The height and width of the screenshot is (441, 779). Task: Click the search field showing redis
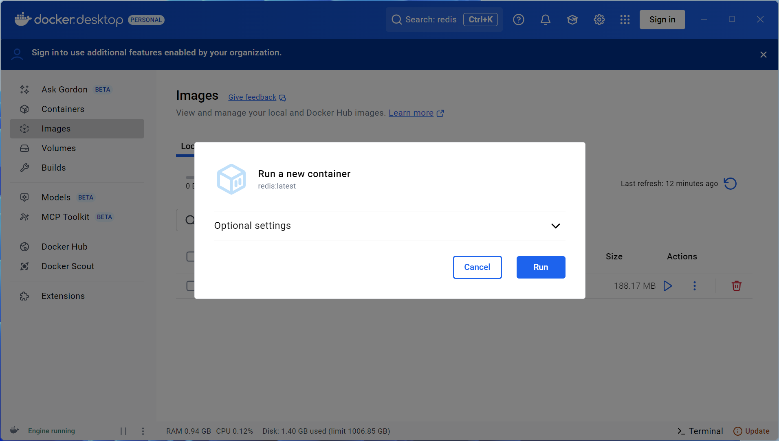click(x=444, y=20)
